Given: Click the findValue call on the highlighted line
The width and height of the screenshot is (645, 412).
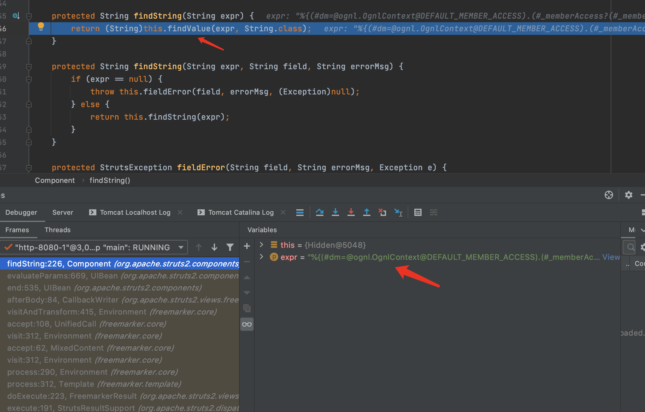Looking at the screenshot, I should coord(189,29).
